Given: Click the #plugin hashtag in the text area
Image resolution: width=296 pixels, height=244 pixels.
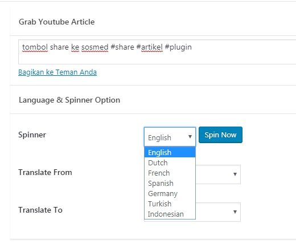Looking at the screenshot, I should tap(178, 47).
